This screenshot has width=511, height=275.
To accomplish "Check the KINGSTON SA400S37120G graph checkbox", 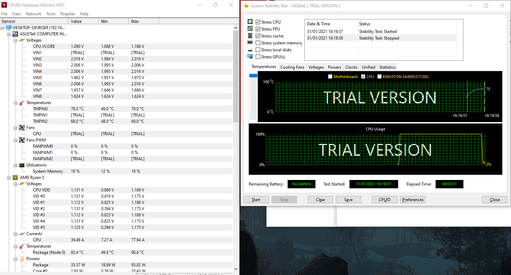I will [379, 77].
